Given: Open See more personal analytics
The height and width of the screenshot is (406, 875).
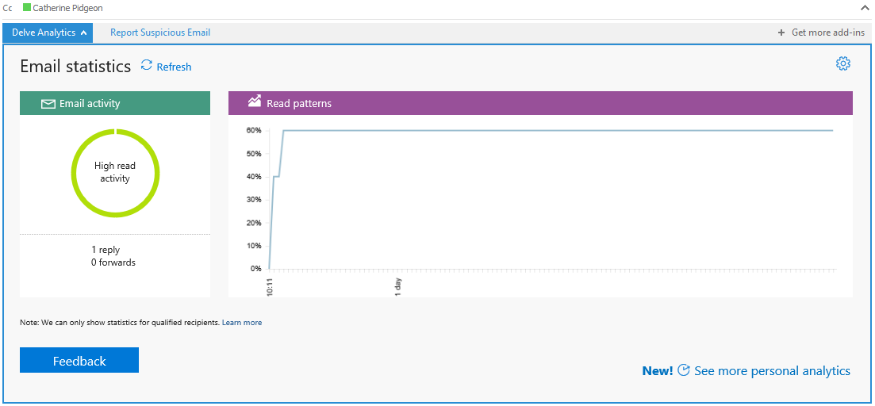Looking at the screenshot, I should 772,371.
